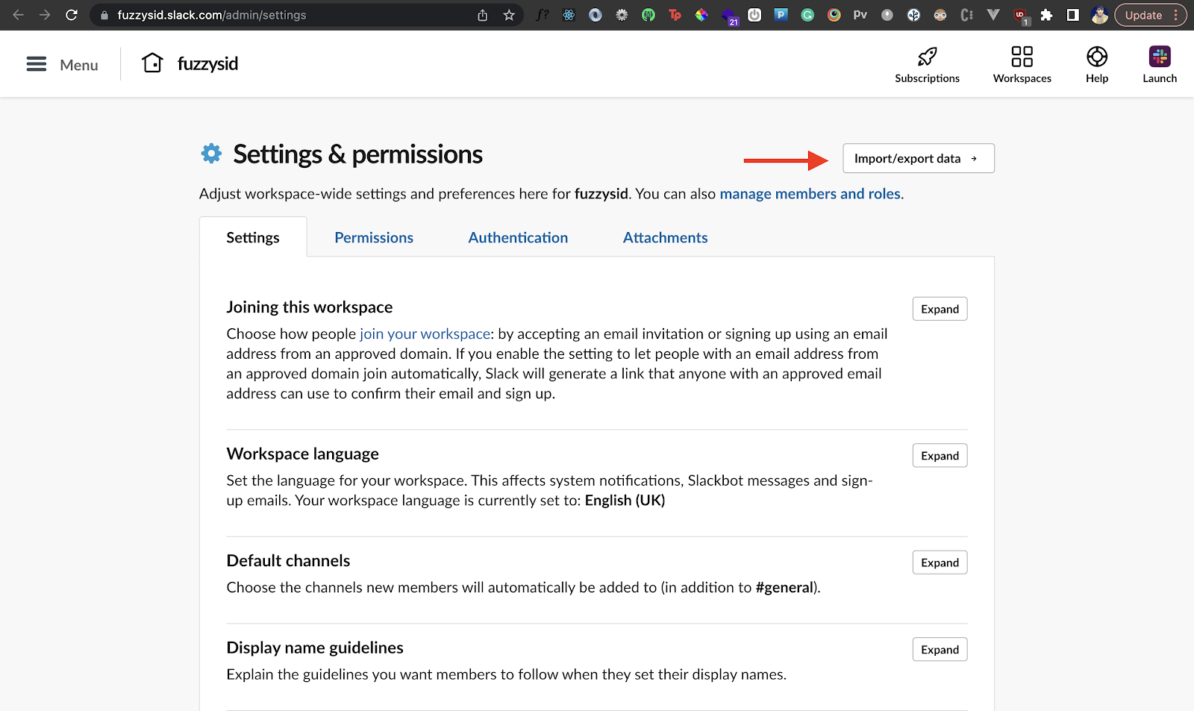Click the power button extension icon

pyautogui.click(x=754, y=15)
